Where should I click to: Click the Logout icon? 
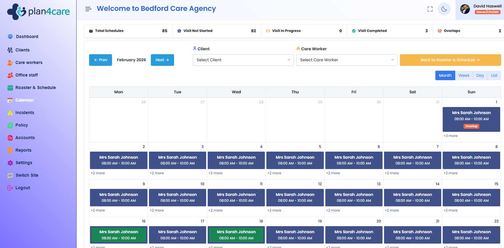pos(10,188)
